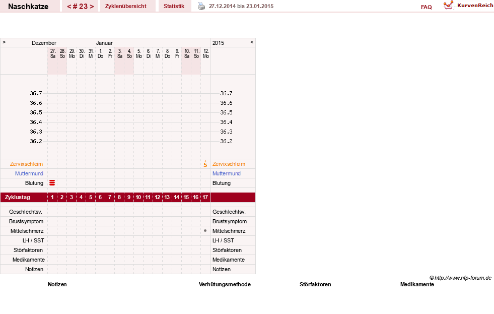
Task: Go to next cycle with the > arrow next to #23
Action: click(92, 7)
